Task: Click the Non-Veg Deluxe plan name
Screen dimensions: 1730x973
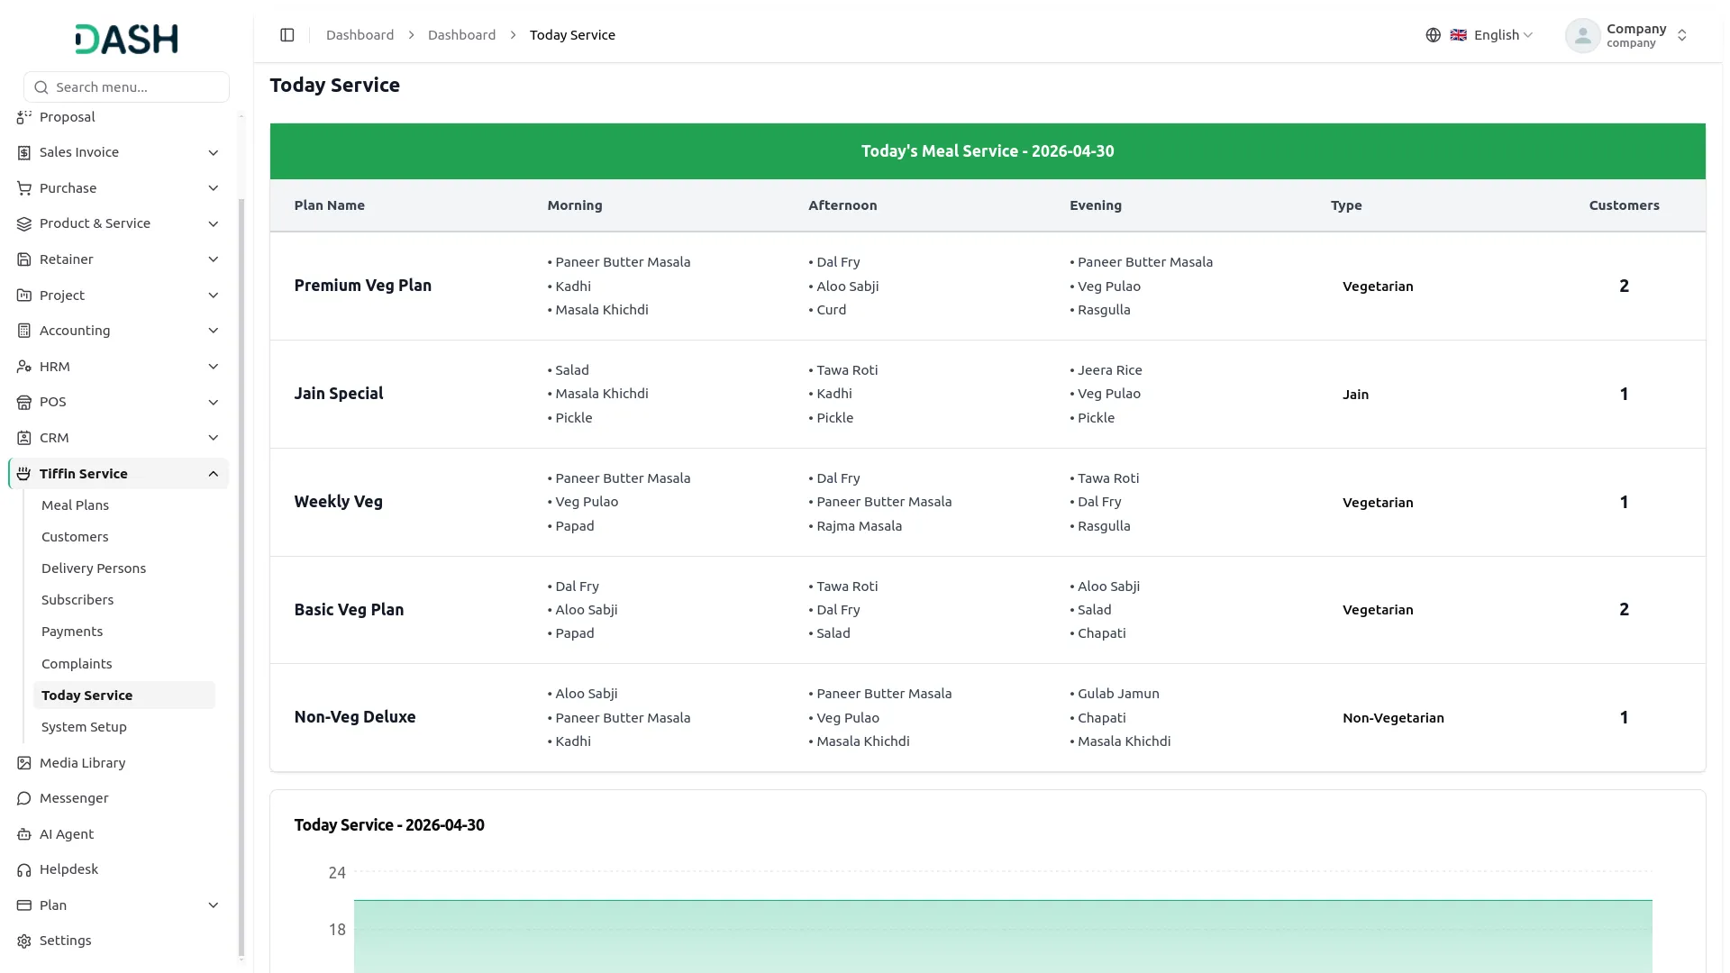Action: click(354, 717)
